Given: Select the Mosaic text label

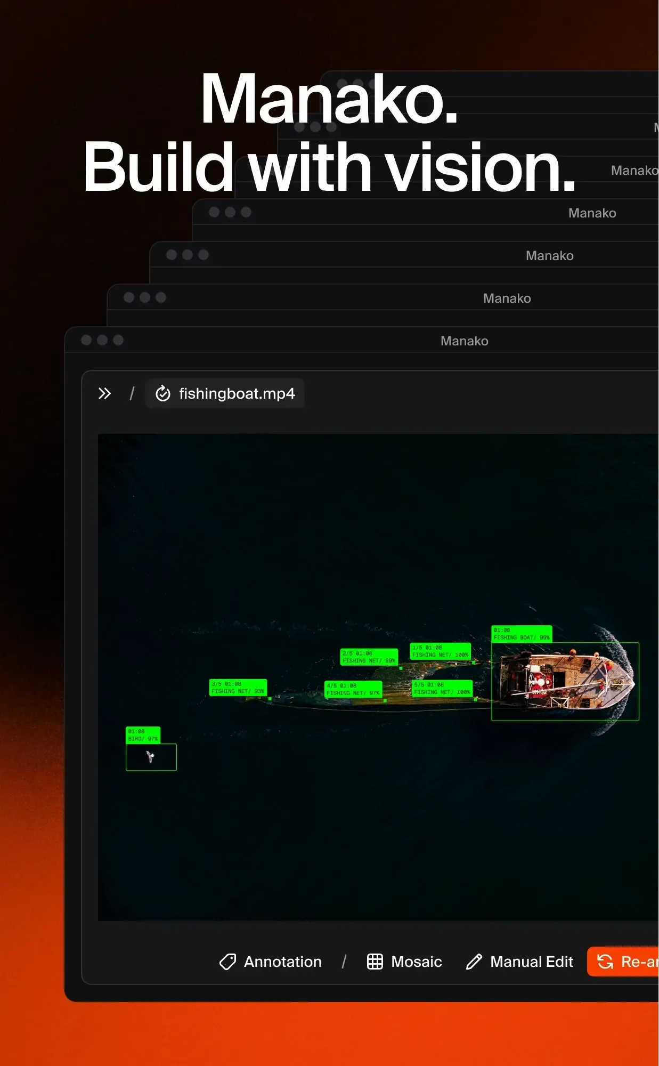Looking at the screenshot, I should coord(416,962).
